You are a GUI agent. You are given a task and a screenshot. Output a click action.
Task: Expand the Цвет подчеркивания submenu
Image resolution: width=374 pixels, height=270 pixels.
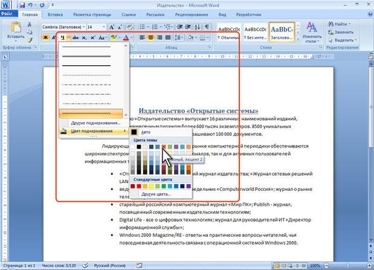94,131
